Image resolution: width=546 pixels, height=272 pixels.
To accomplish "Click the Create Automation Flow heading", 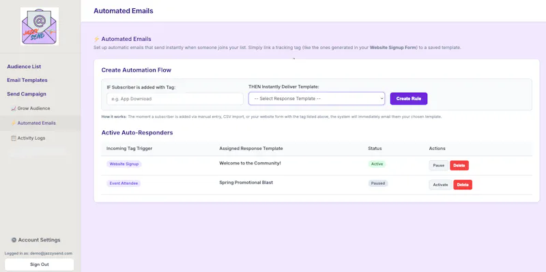I will point(136,70).
